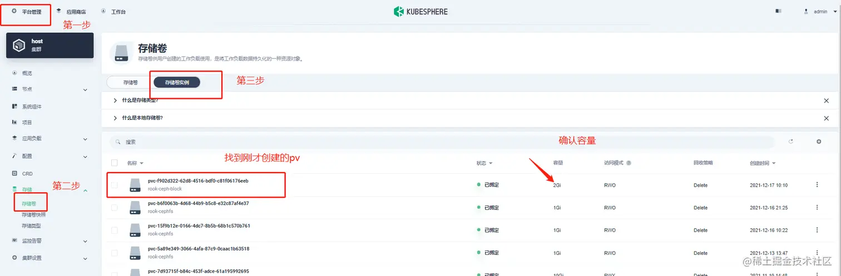This screenshot has height=276, width=841.
Task: Switch to 存储卷实例 tab
Action: pyautogui.click(x=177, y=82)
